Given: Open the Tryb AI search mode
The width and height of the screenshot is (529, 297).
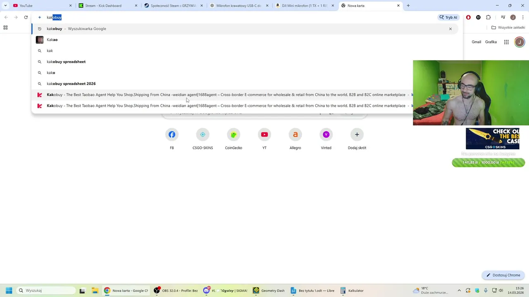Looking at the screenshot, I should coord(448,17).
